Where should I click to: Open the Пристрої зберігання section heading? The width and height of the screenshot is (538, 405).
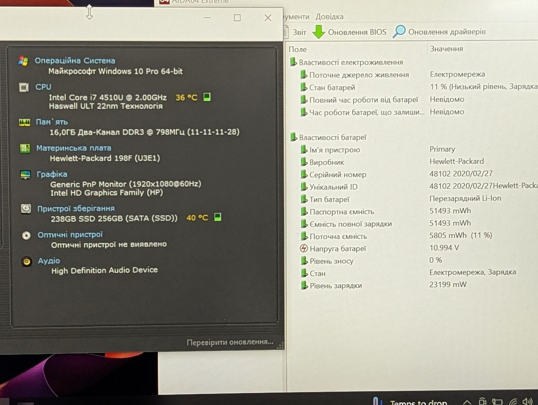[76, 209]
